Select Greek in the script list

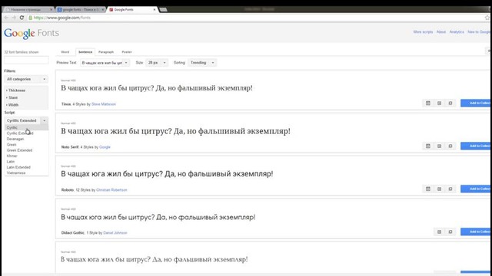coord(26,145)
